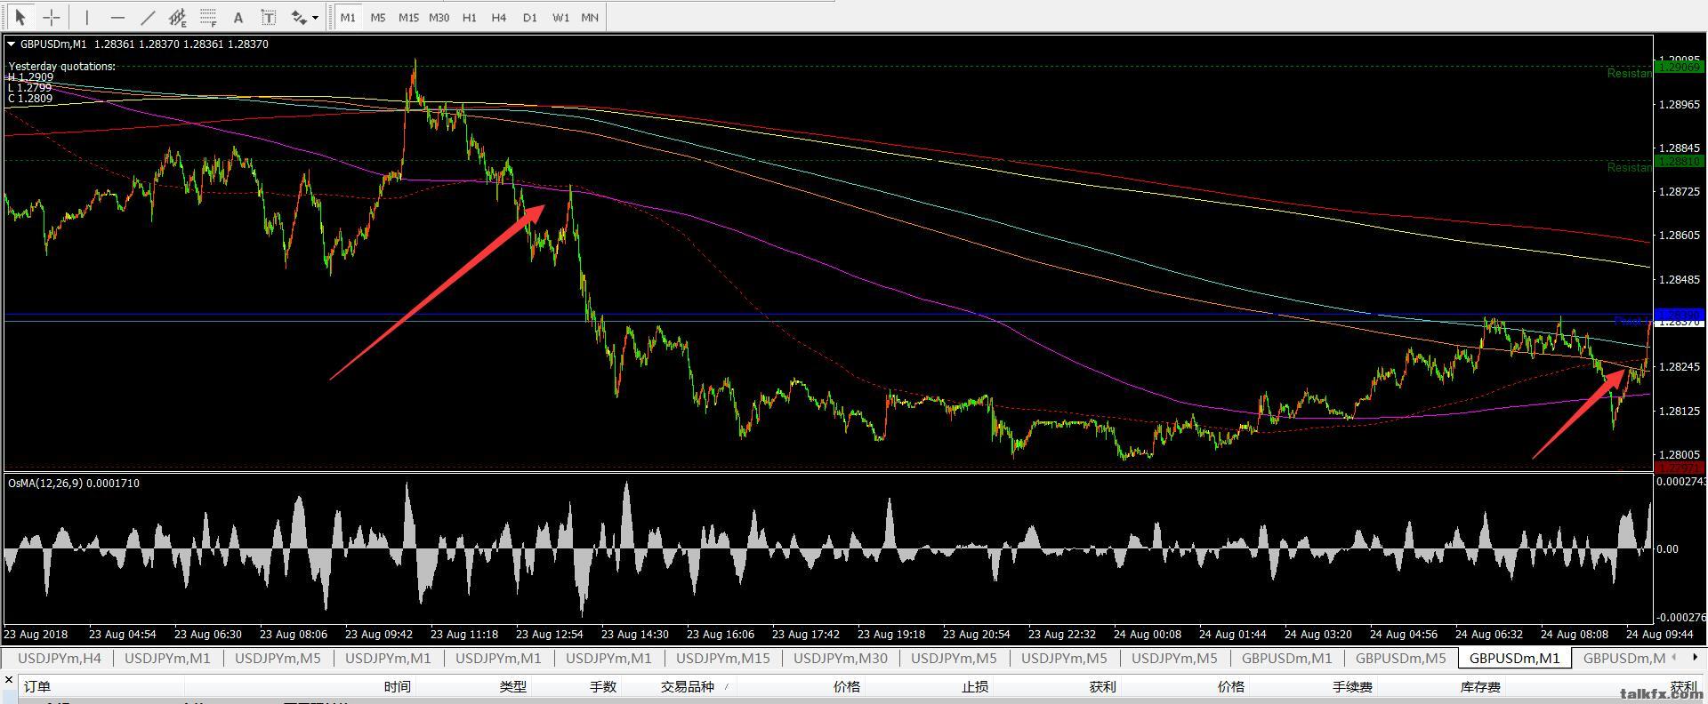Screen dimensions: 1708x704
Task: Click price level 1.28605 on axis
Action: click(x=1680, y=236)
